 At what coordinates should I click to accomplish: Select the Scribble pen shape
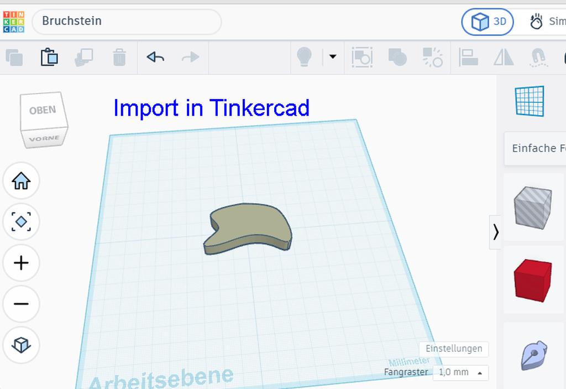tap(534, 355)
